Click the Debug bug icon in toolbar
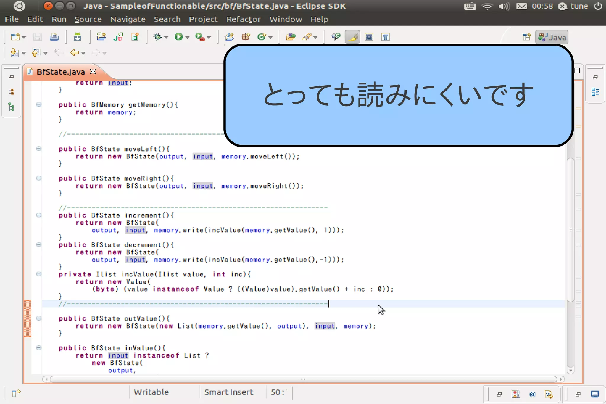606x404 pixels. click(158, 37)
